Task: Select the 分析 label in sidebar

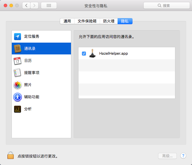Action: click(28, 109)
